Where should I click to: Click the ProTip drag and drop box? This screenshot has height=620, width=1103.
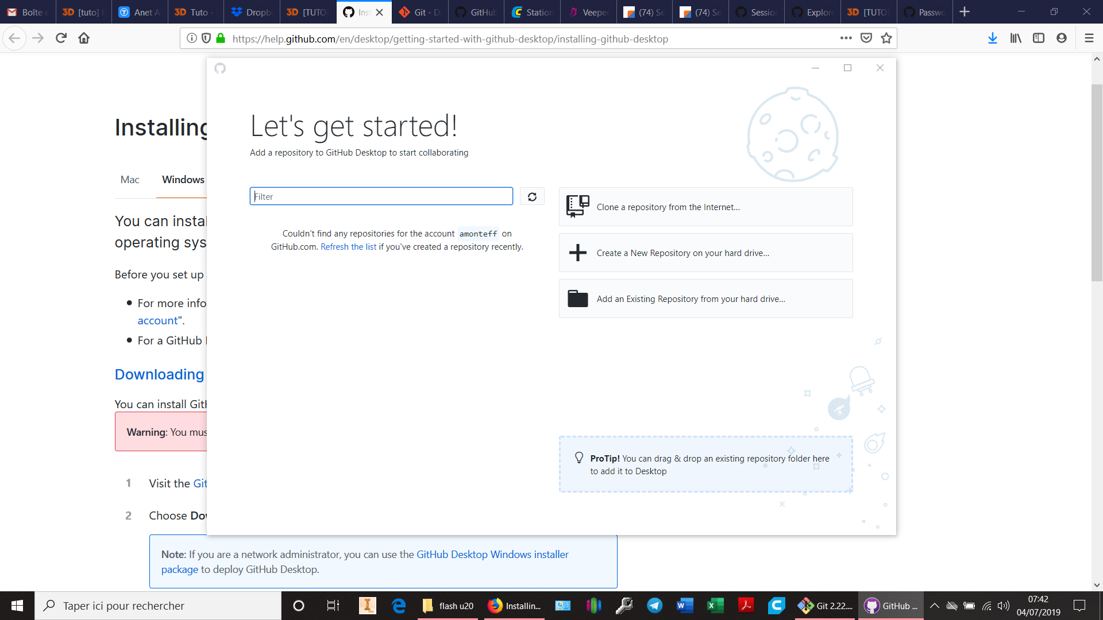coord(705,464)
